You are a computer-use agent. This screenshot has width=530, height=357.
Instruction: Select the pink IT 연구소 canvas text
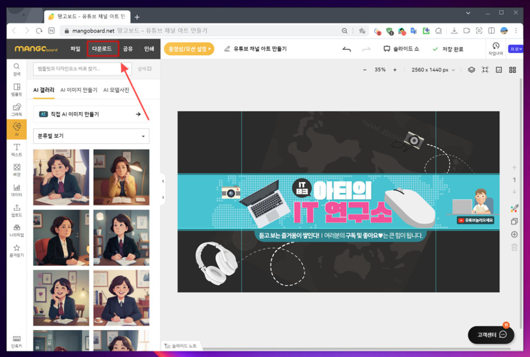tap(343, 213)
